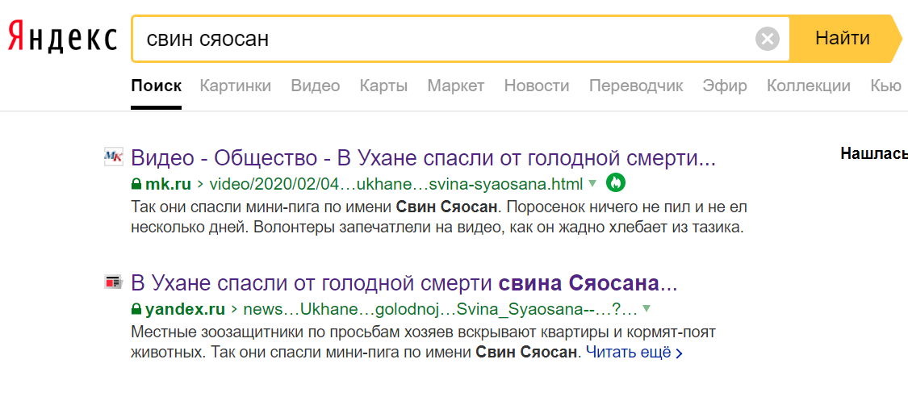Click the green flame badge icon
908x397 pixels.
(616, 183)
